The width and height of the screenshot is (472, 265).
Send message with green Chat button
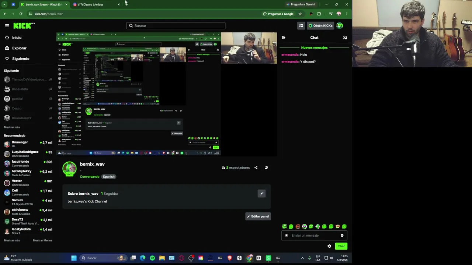tap(341, 246)
